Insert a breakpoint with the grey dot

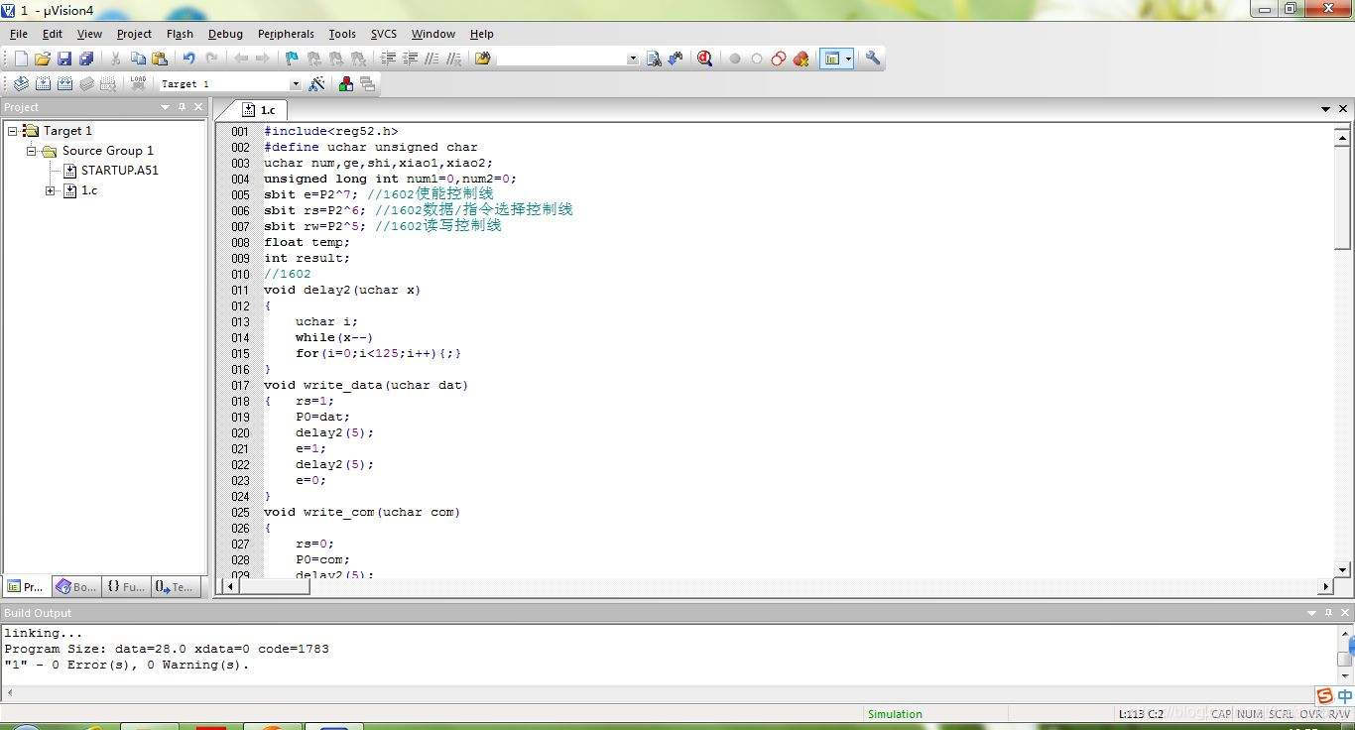click(x=735, y=59)
